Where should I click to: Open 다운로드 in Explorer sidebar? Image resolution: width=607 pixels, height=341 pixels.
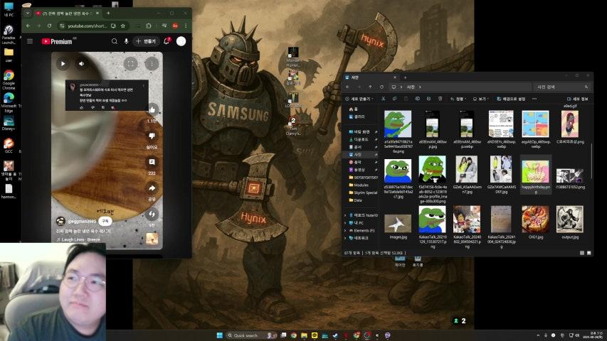[359, 139]
